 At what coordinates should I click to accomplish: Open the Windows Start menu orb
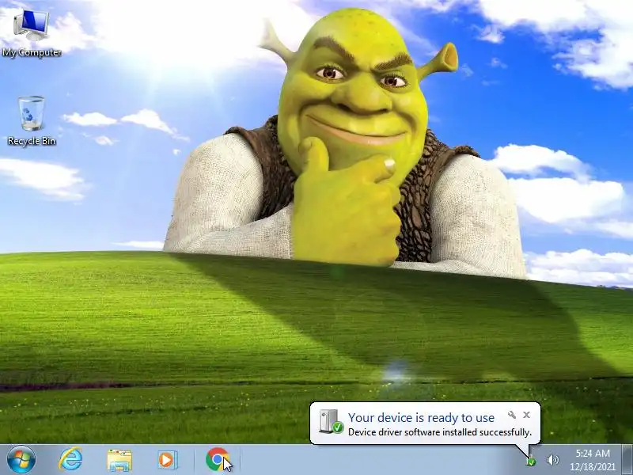point(21,460)
